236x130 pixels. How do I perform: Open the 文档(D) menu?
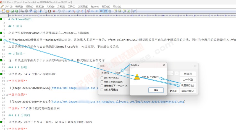point(50,6)
